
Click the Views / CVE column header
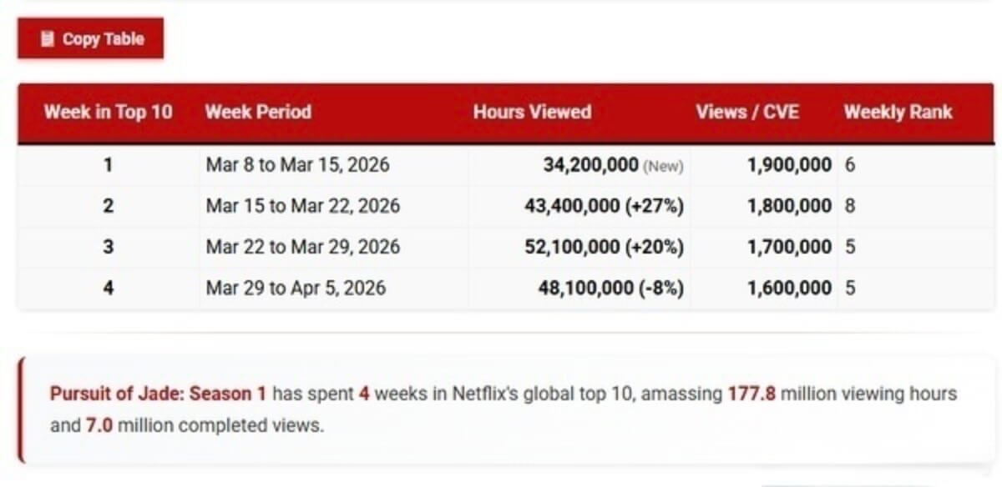pos(747,112)
